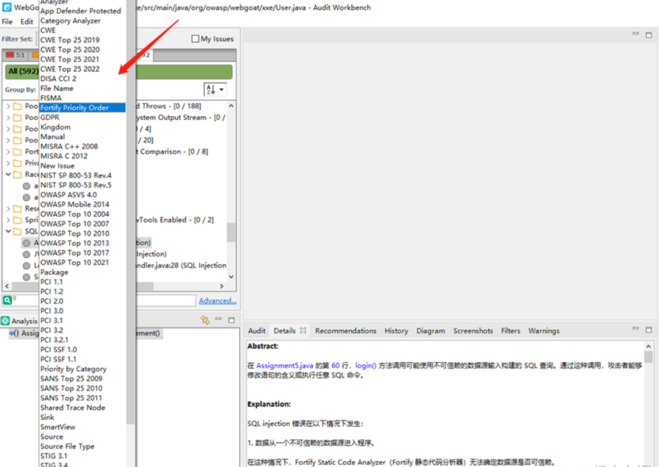659x467 pixels.
Task: Click the login() link in Abstract
Action: point(365,365)
